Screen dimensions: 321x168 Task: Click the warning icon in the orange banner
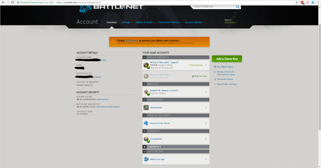pyautogui.click(x=113, y=42)
